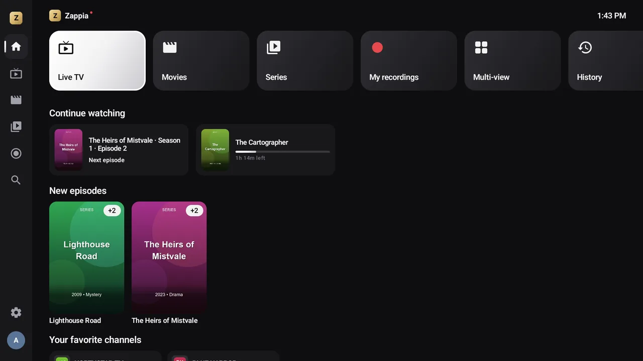Open The Heirs of Mistvale poster

click(169, 258)
